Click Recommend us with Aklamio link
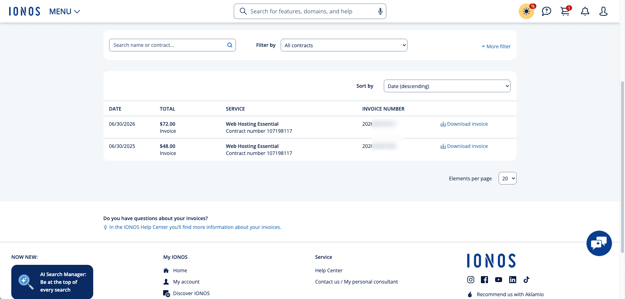Screen dimensions: 625x299 (x=510, y=294)
